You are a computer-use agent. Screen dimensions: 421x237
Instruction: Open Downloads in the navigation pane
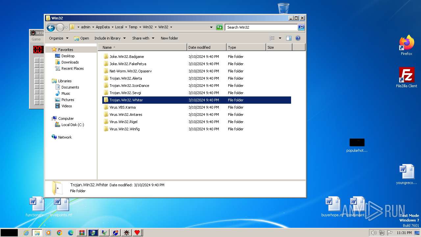pyautogui.click(x=70, y=62)
